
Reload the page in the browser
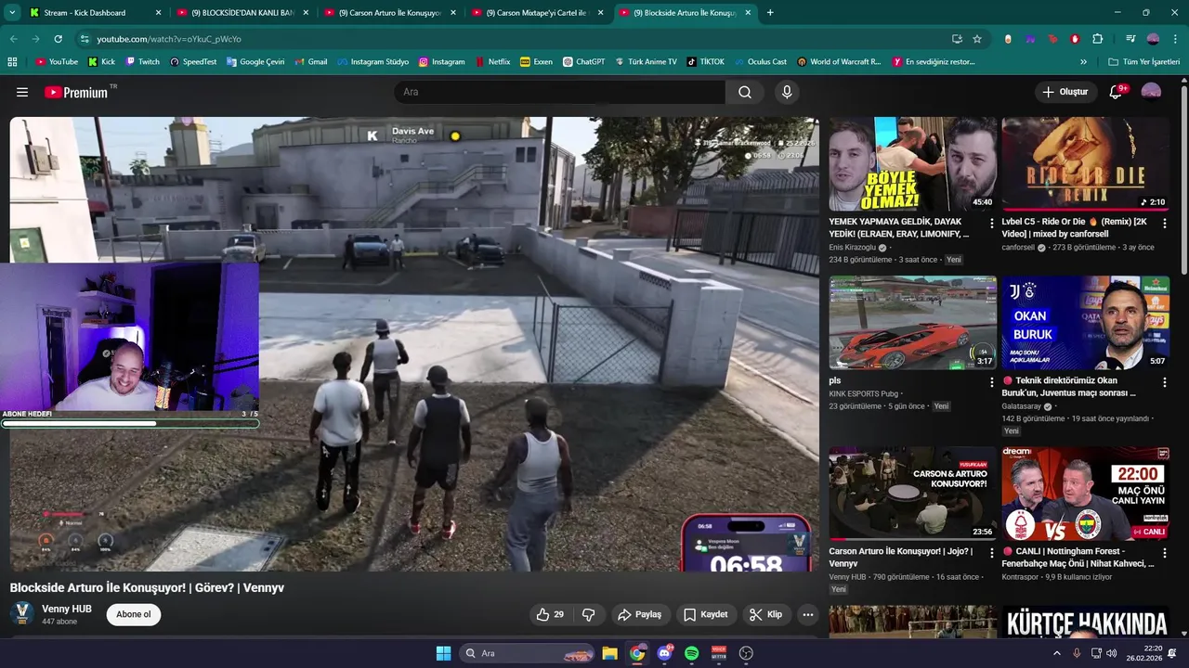tap(58, 39)
